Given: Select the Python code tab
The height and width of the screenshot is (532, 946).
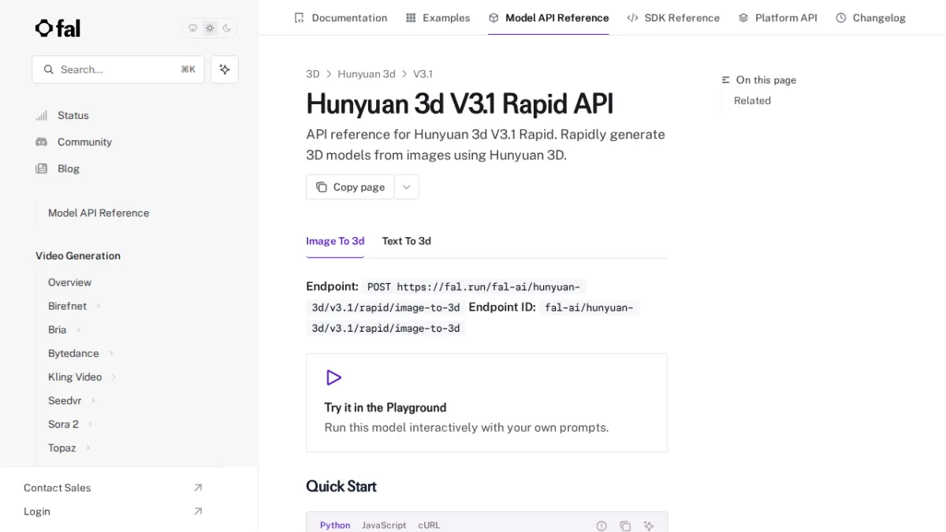Looking at the screenshot, I should click(x=335, y=525).
